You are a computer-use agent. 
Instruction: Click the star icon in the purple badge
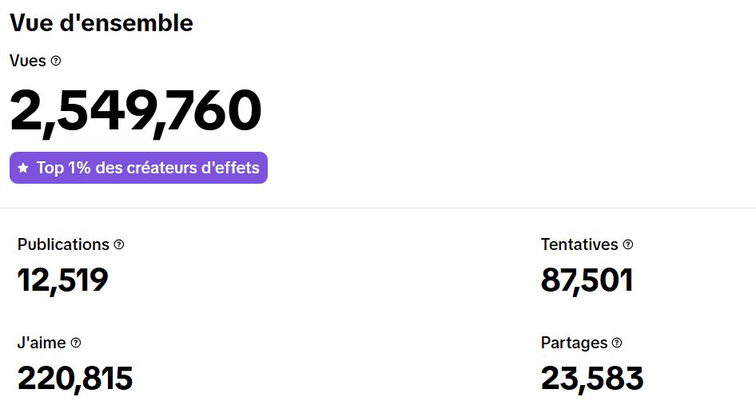pos(23,168)
